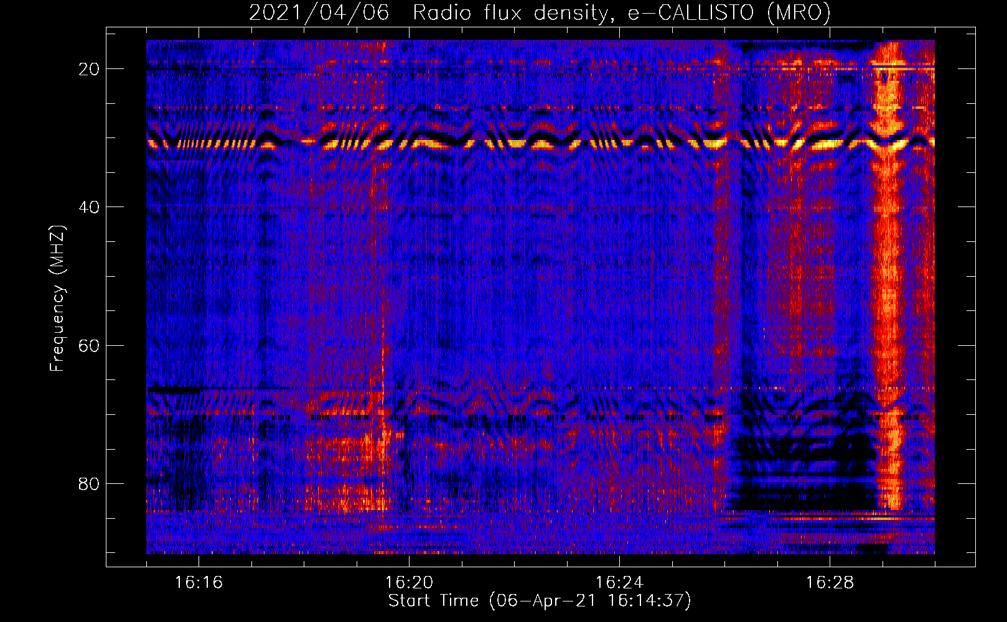This screenshot has height=622, width=1007.
Task: Click the '80' frequency tick label
Action: (89, 483)
